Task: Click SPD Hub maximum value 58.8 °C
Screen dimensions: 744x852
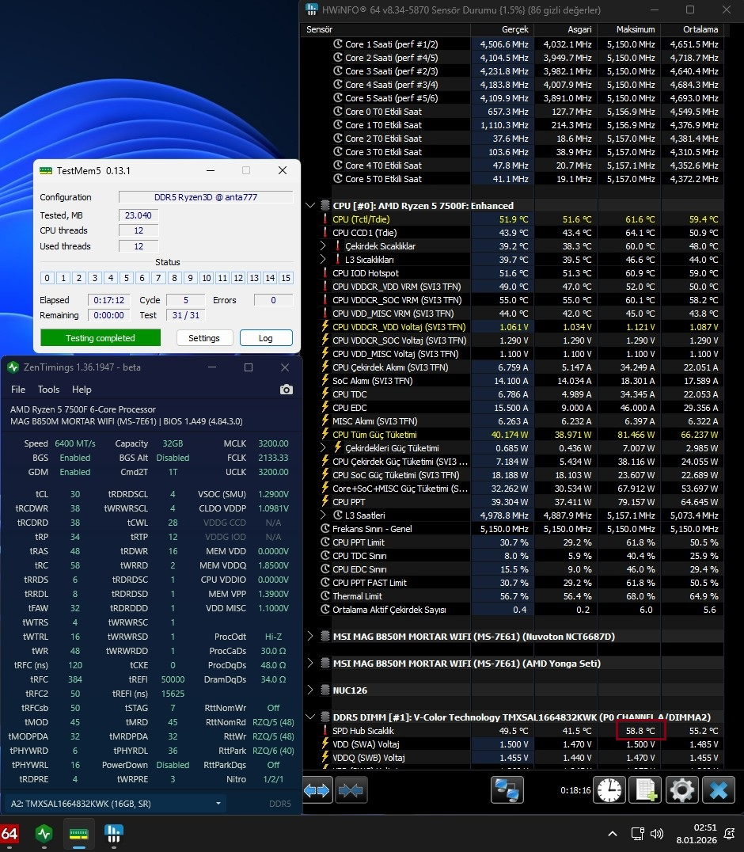Action: point(640,731)
